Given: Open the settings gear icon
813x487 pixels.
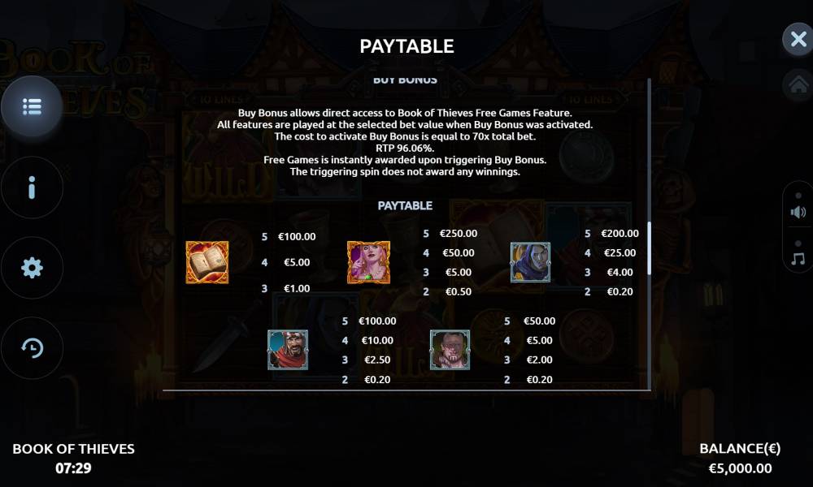Looking at the screenshot, I should click(32, 268).
